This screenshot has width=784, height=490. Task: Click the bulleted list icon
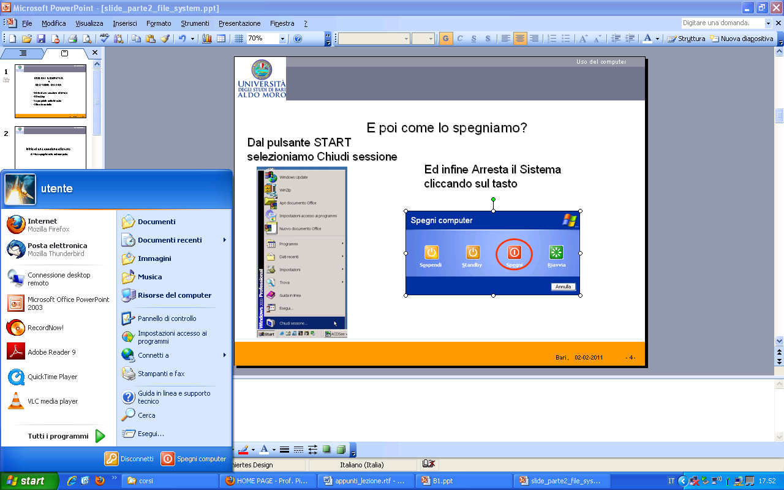567,39
